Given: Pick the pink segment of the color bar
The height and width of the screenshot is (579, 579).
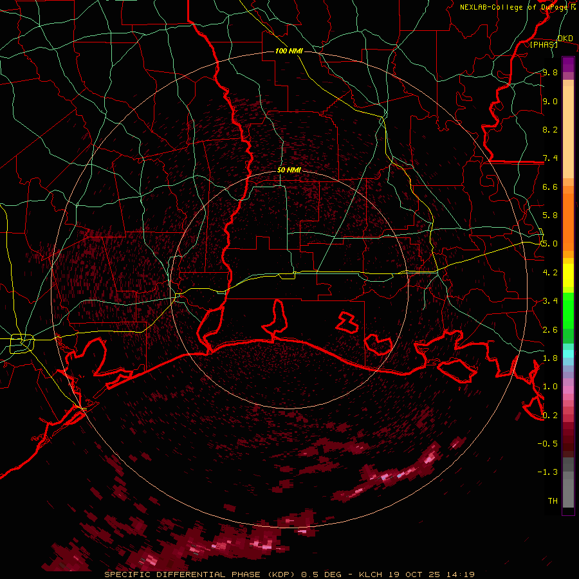Looking at the screenshot, I should pyautogui.click(x=568, y=390).
